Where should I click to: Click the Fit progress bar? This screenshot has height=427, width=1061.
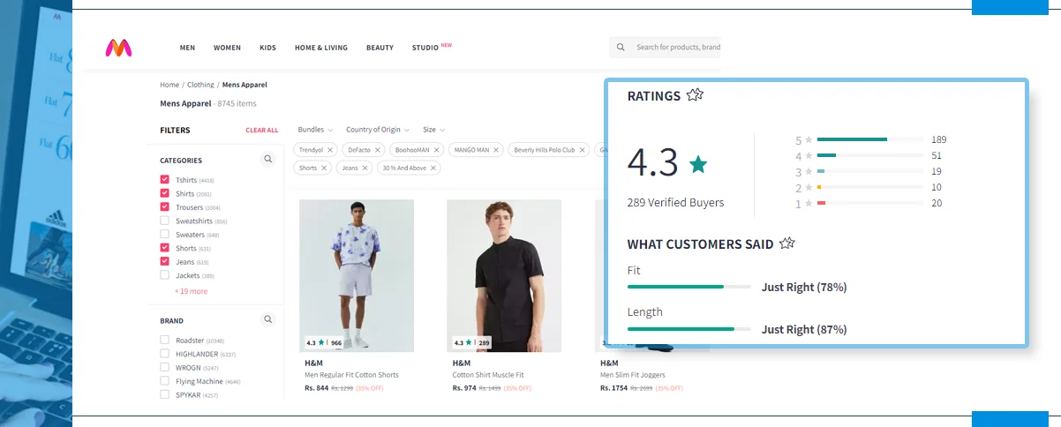point(689,287)
